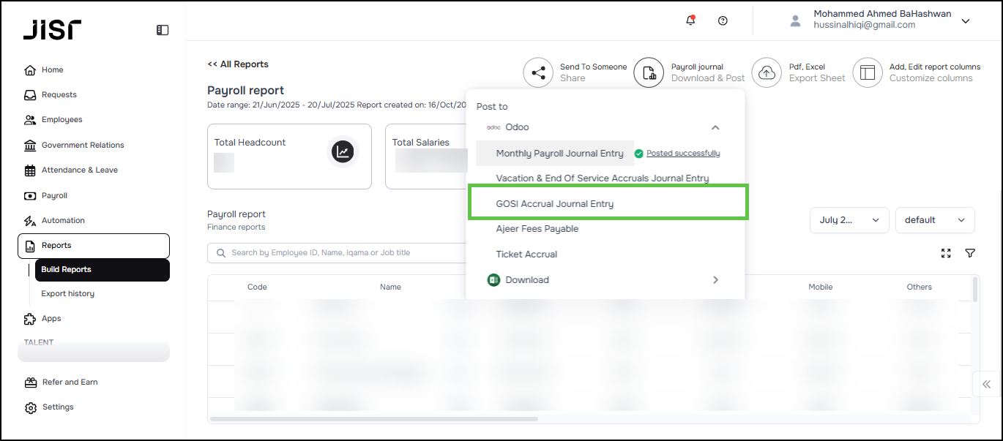Open the default view dropdown
The width and height of the screenshot is (1003, 441).
pyautogui.click(x=934, y=220)
